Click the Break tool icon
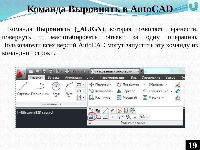 [99, 117]
